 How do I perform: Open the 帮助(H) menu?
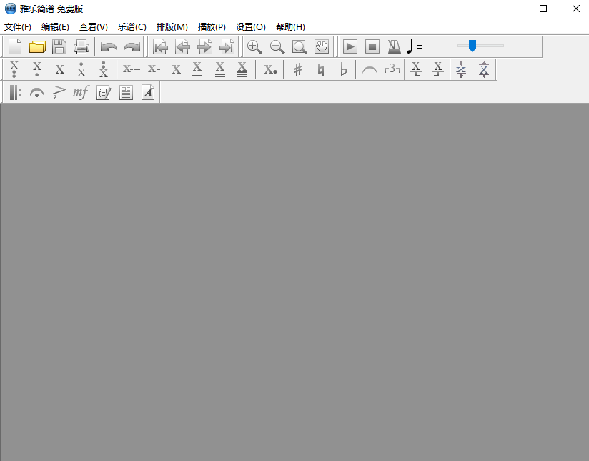tap(290, 27)
